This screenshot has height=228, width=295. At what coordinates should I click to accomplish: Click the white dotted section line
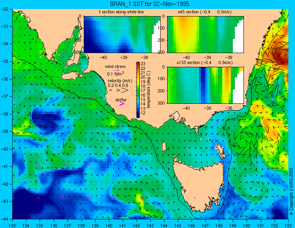tap(107, 135)
